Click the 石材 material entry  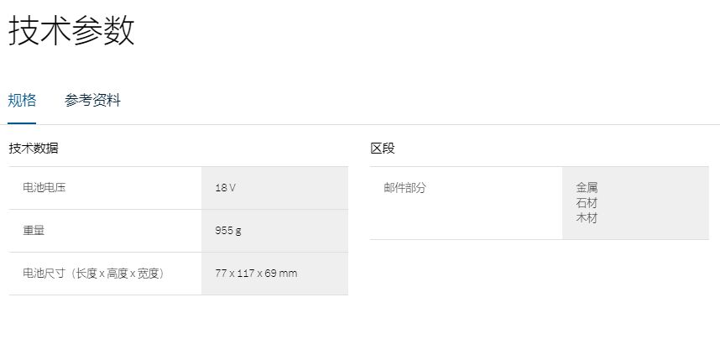pos(587,203)
